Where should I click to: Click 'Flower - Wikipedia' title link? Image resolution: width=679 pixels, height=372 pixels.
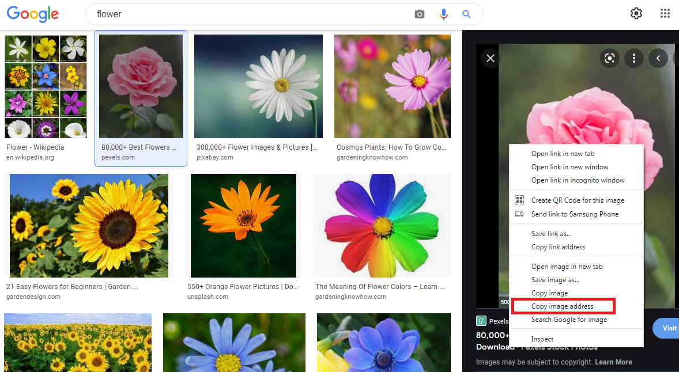pyautogui.click(x=35, y=147)
